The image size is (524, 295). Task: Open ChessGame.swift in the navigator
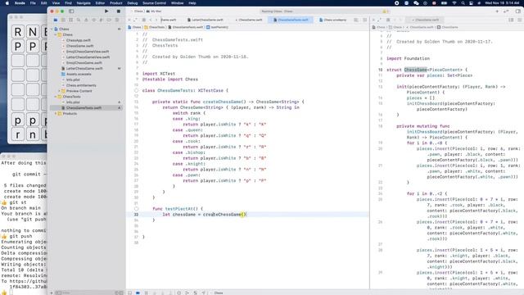pyautogui.click(x=79, y=46)
